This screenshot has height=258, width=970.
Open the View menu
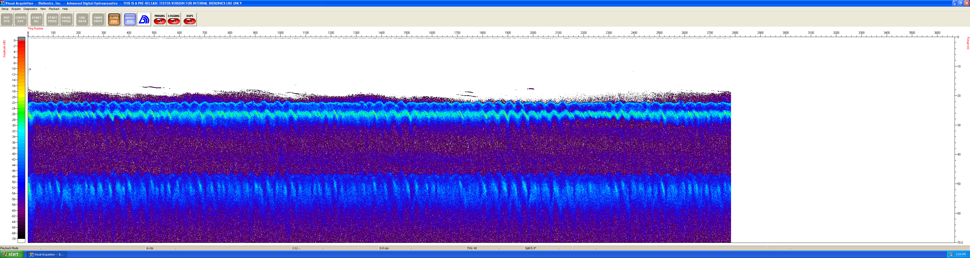(43, 9)
